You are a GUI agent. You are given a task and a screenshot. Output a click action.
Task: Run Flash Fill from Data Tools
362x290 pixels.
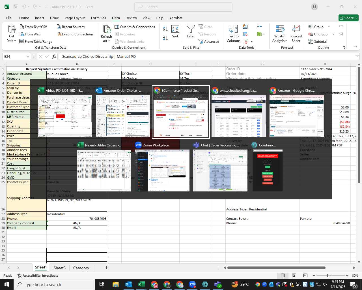pyautogui.click(x=245, y=27)
